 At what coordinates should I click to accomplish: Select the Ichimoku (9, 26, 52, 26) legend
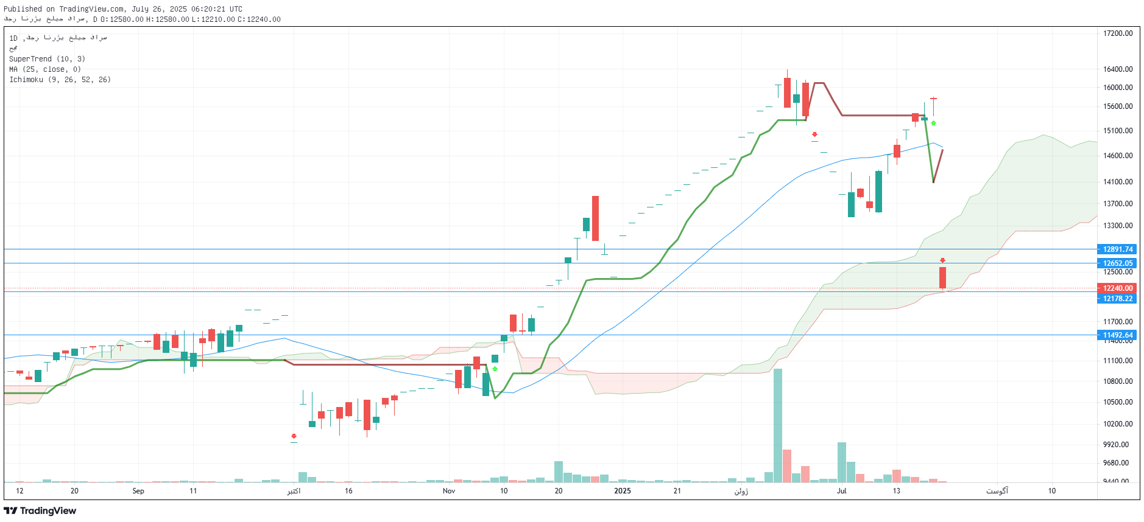[x=60, y=80]
